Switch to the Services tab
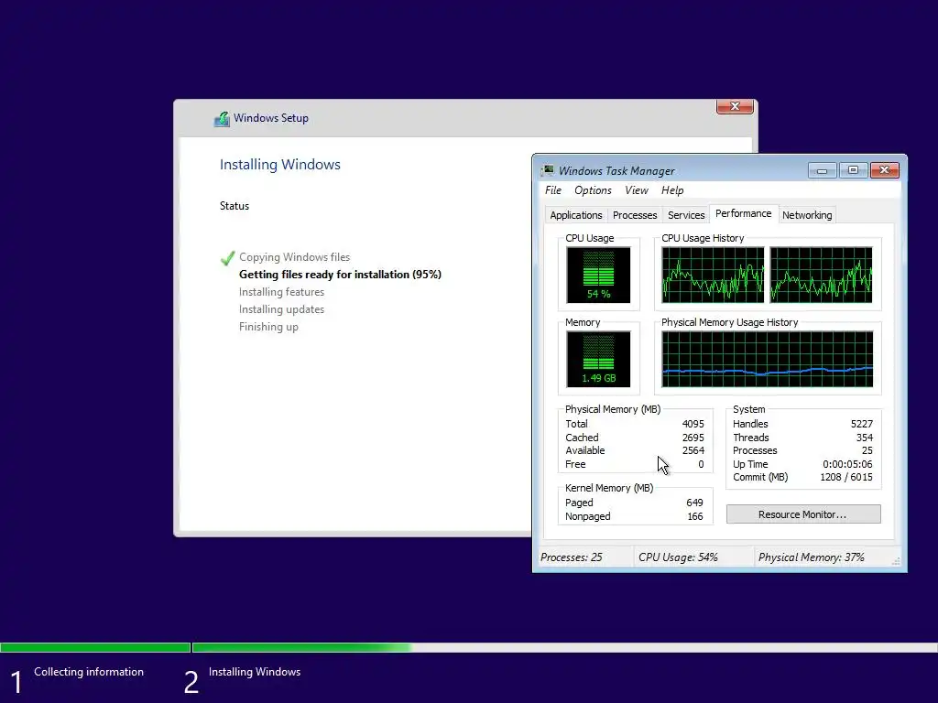Image resolution: width=938 pixels, height=703 pixels. coord(686,215)
